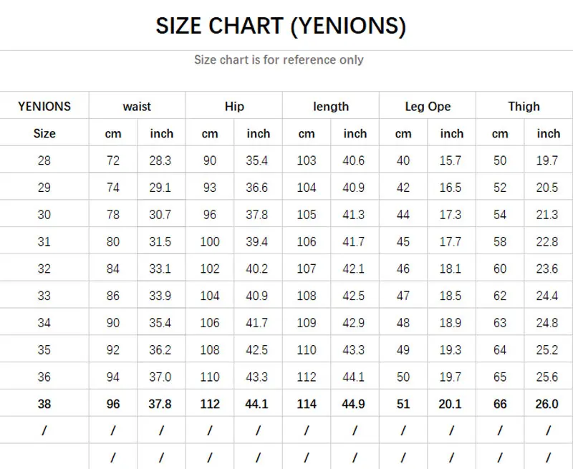Click the 15.7 leg opening inch value

tap(451, 160)
